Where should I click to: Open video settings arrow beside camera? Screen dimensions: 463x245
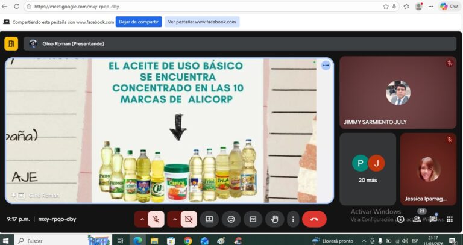[174, 219]
